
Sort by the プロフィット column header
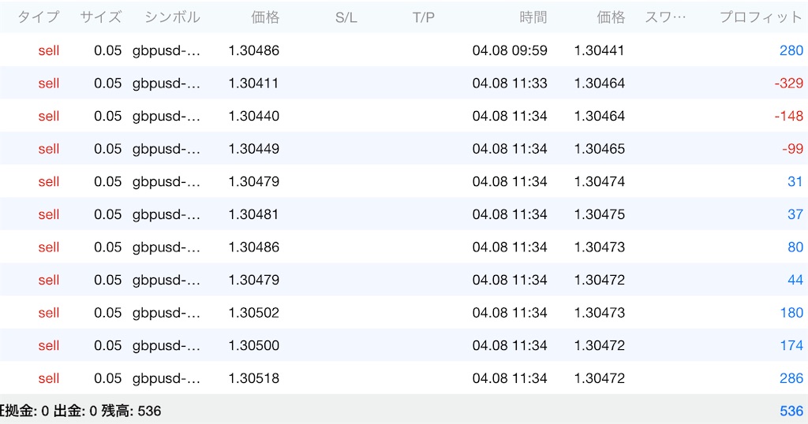pos(761,17)
